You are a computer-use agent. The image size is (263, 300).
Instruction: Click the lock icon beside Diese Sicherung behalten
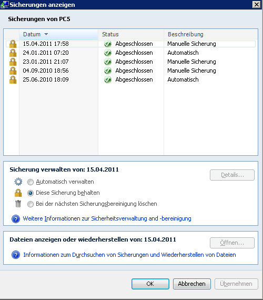point(18,193)
